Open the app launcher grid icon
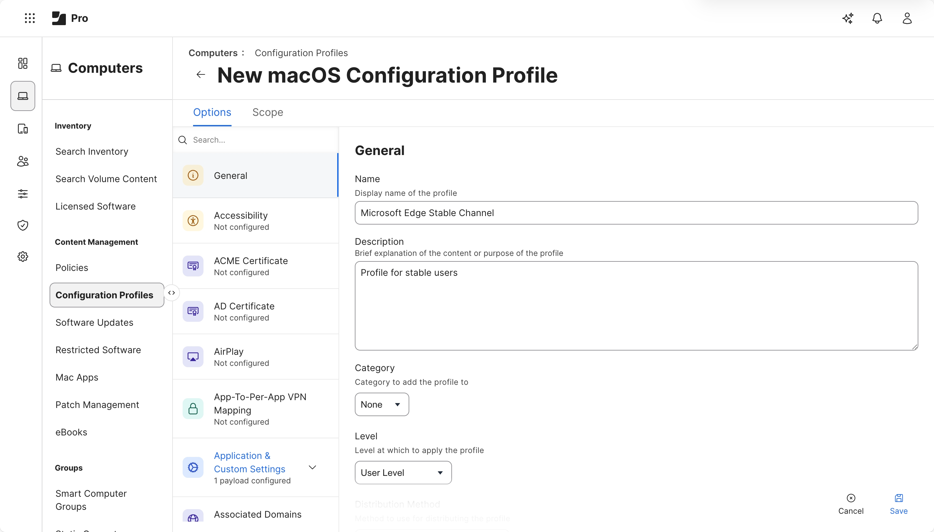This screenshot has height=532, width=934. (30, 18)
